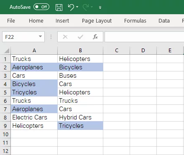Select cell A9 containing Helicopters
Screen dimensions: 184x155
click(34, 126)
